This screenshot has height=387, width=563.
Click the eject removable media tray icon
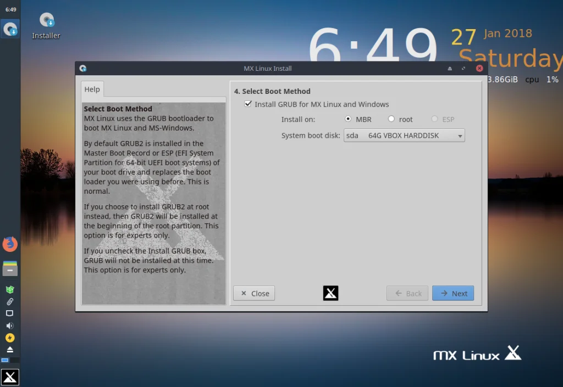tap(10, 349)
